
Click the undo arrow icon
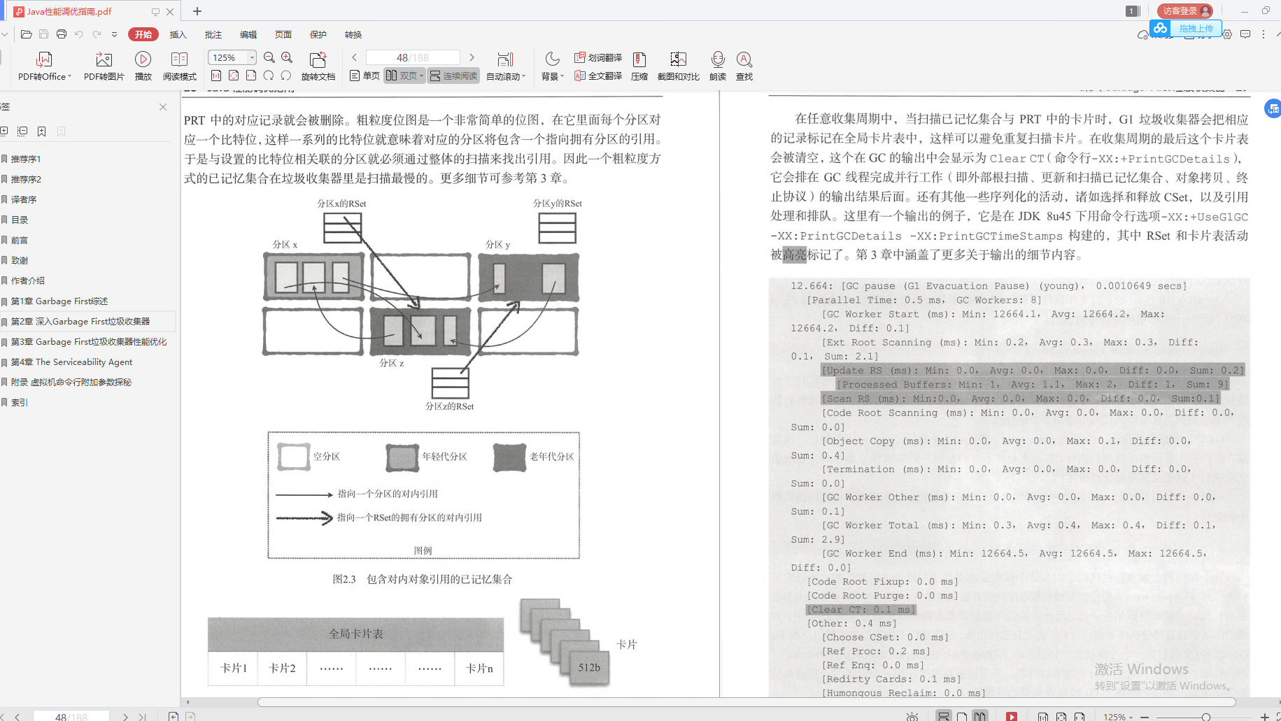[79, 34]
